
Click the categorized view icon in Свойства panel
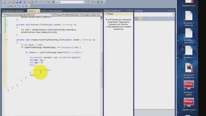[136, 19]
